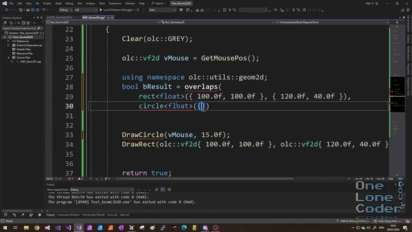
Task: Open the Extensions menu
Action: 115,3
